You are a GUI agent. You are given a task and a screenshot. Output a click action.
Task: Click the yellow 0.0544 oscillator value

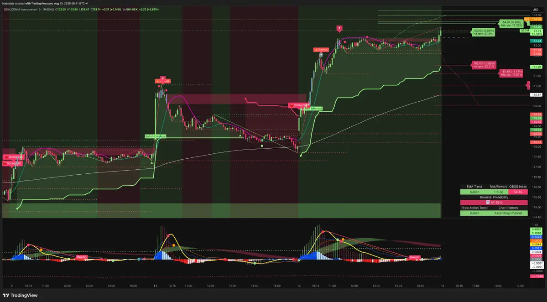536,245
